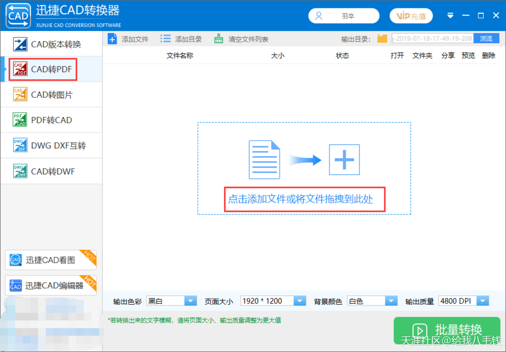Select the PDF转CAD sidebar icon
The width and height of the screenshot is (506, 352).
tap(20, 120)
